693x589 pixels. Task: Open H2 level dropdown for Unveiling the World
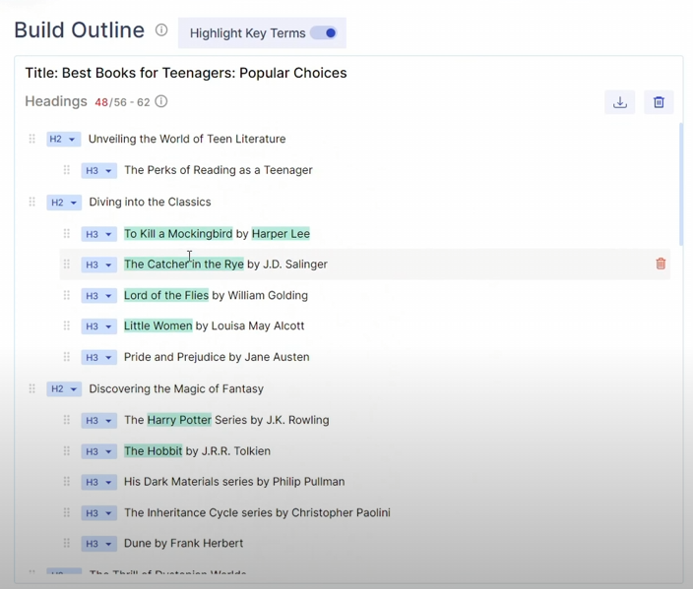pyautogui.click(x=64, y=139)
